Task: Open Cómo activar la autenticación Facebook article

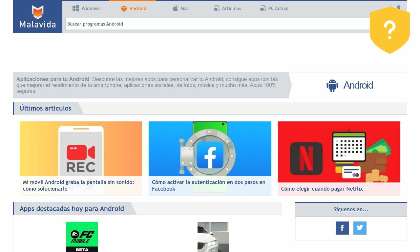Action: (x=209, y=185)
